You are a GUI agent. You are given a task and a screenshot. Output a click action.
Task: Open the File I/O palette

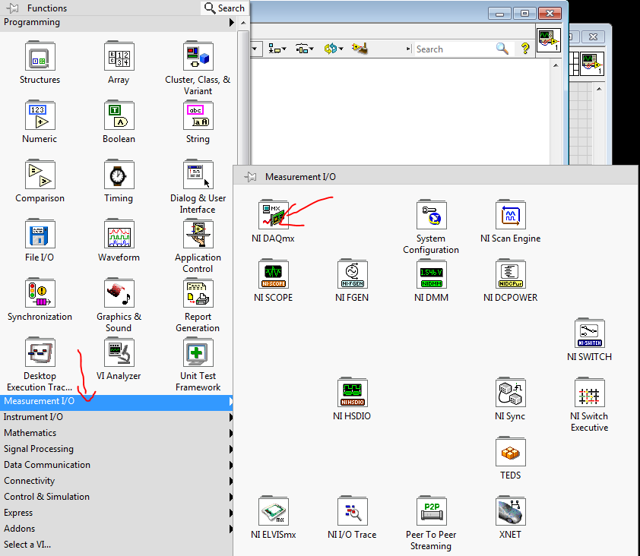click(x=40, y=234)
